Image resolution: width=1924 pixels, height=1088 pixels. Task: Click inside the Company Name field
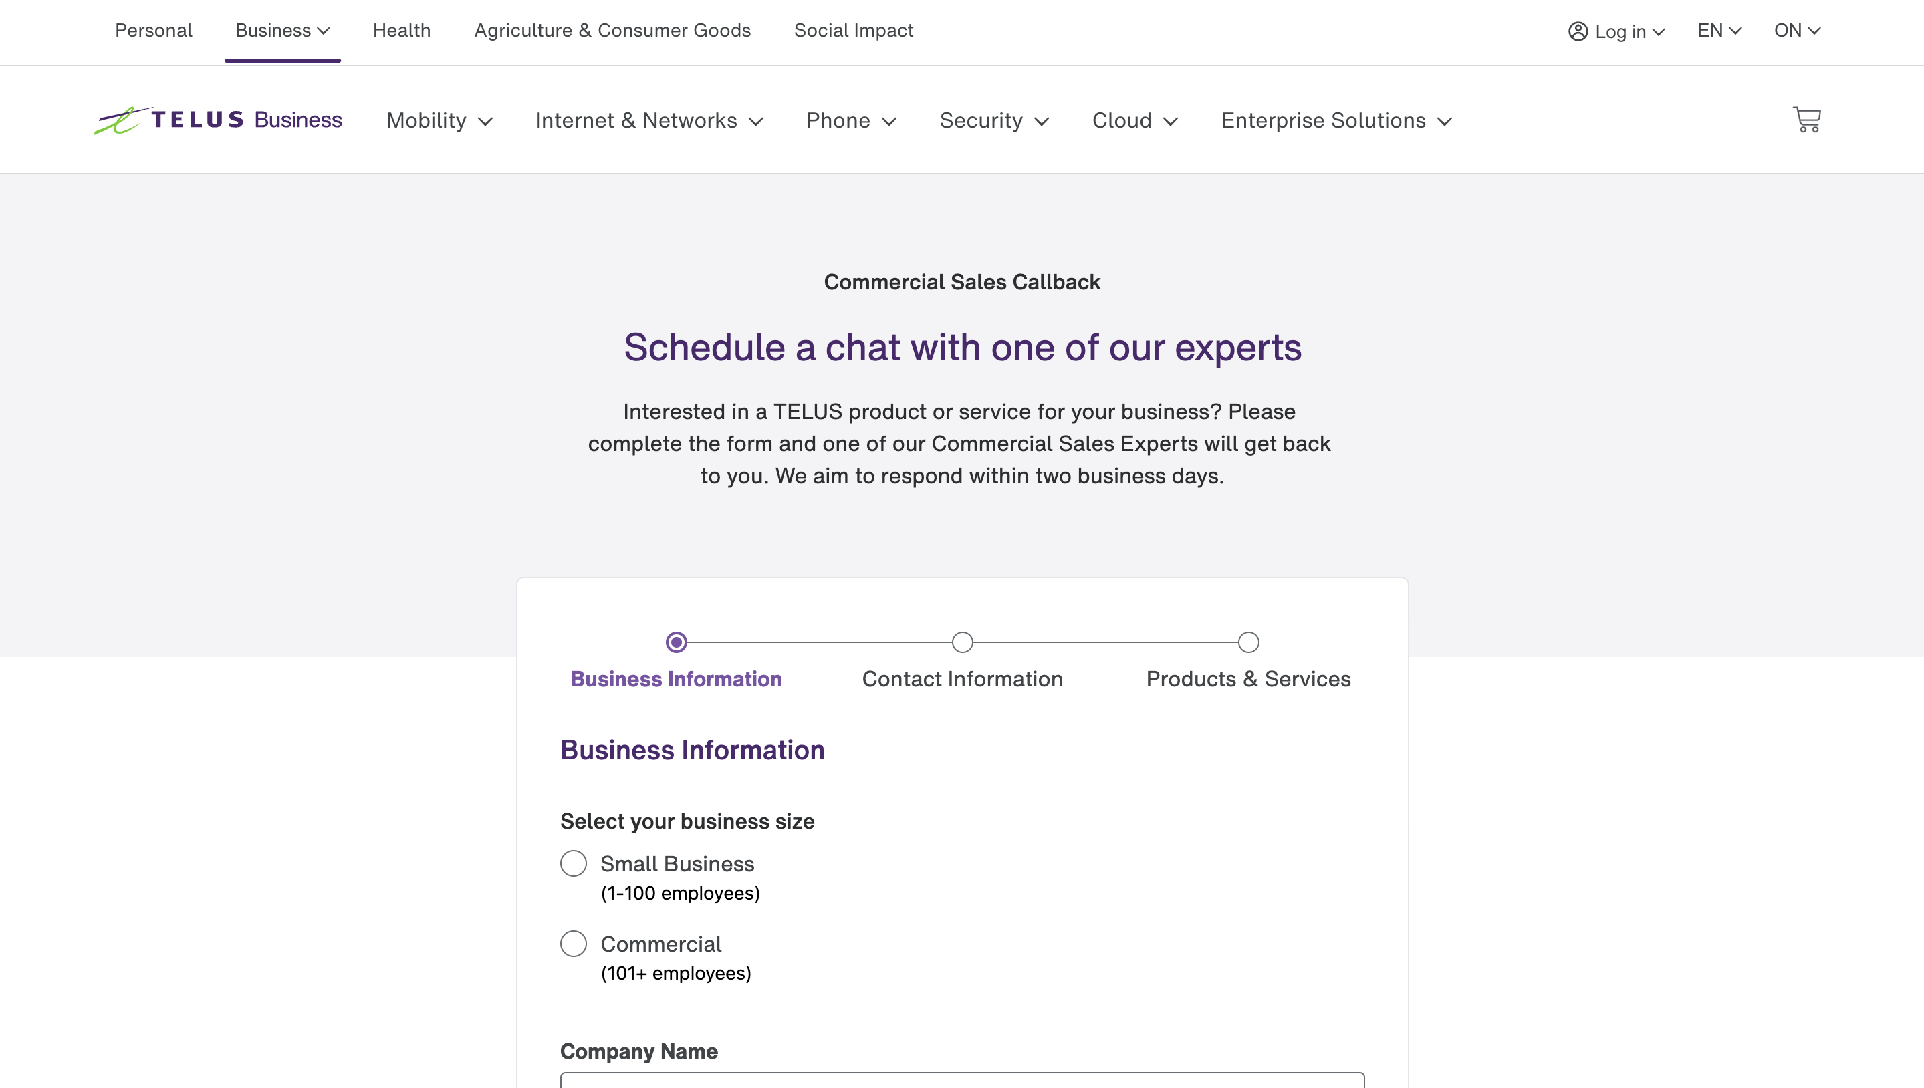[x=962, y=1083]
